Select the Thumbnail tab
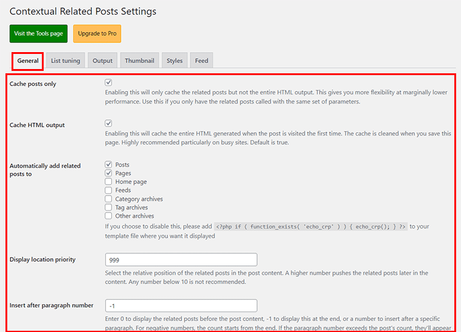The height and width of the screenshot is (332, 461). tap(140, 61)
